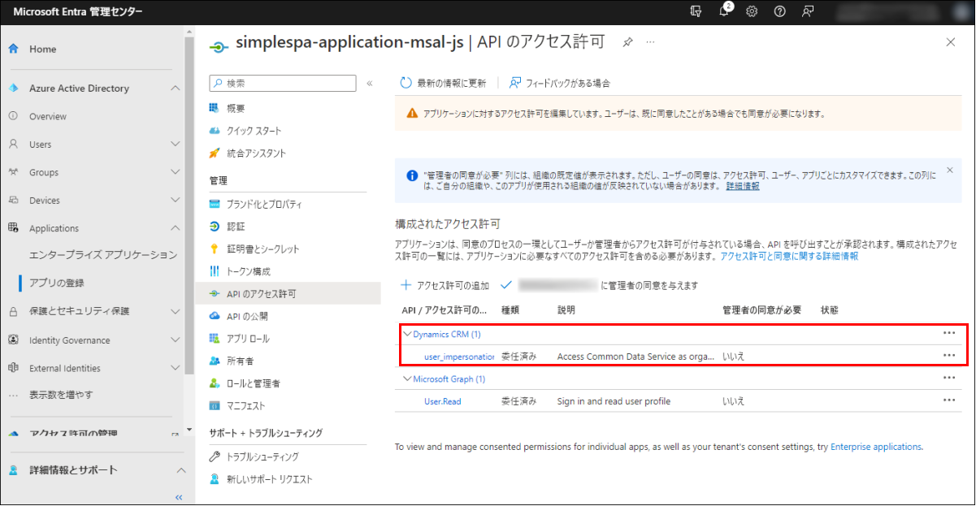Open ellipsis menu for Dynamics CRM group

948,333
